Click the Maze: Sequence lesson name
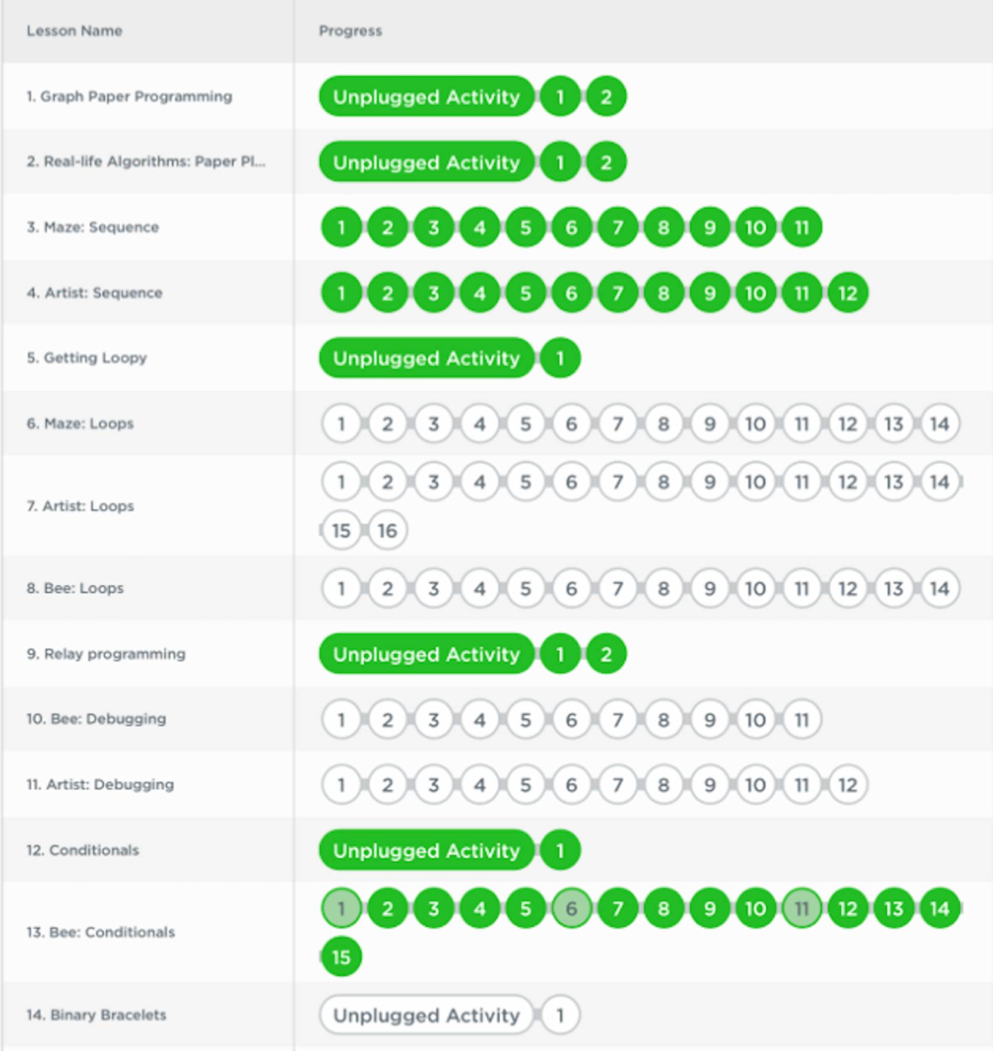The height and width of the screenshot is (1051, 993). pos(93,227)
